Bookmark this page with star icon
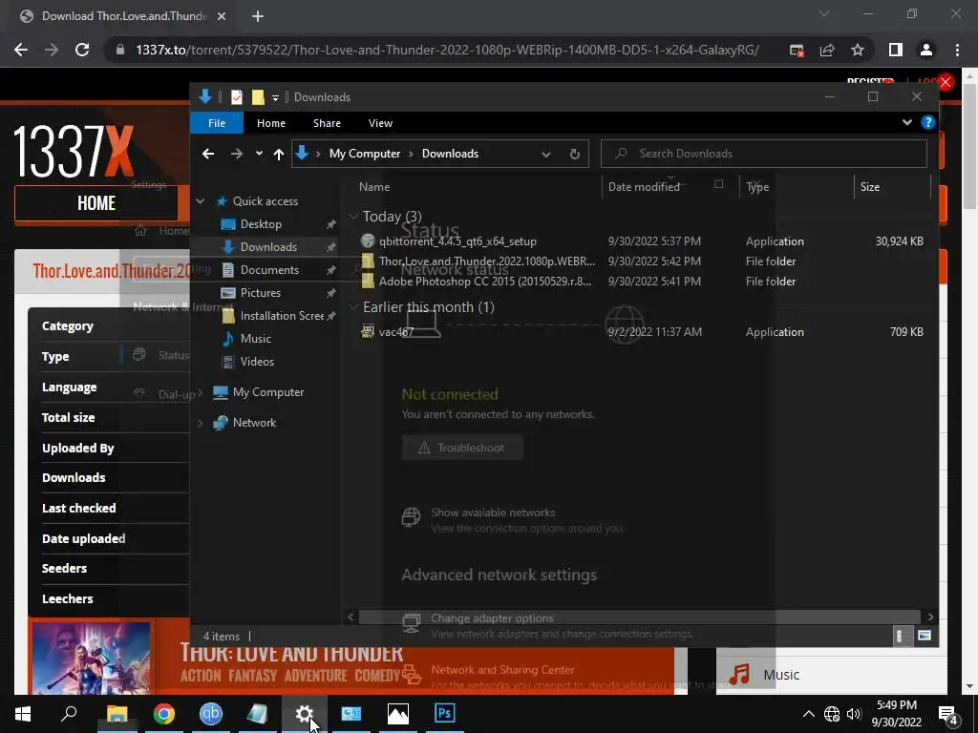978x733 pixels. [x=858, y=50]
